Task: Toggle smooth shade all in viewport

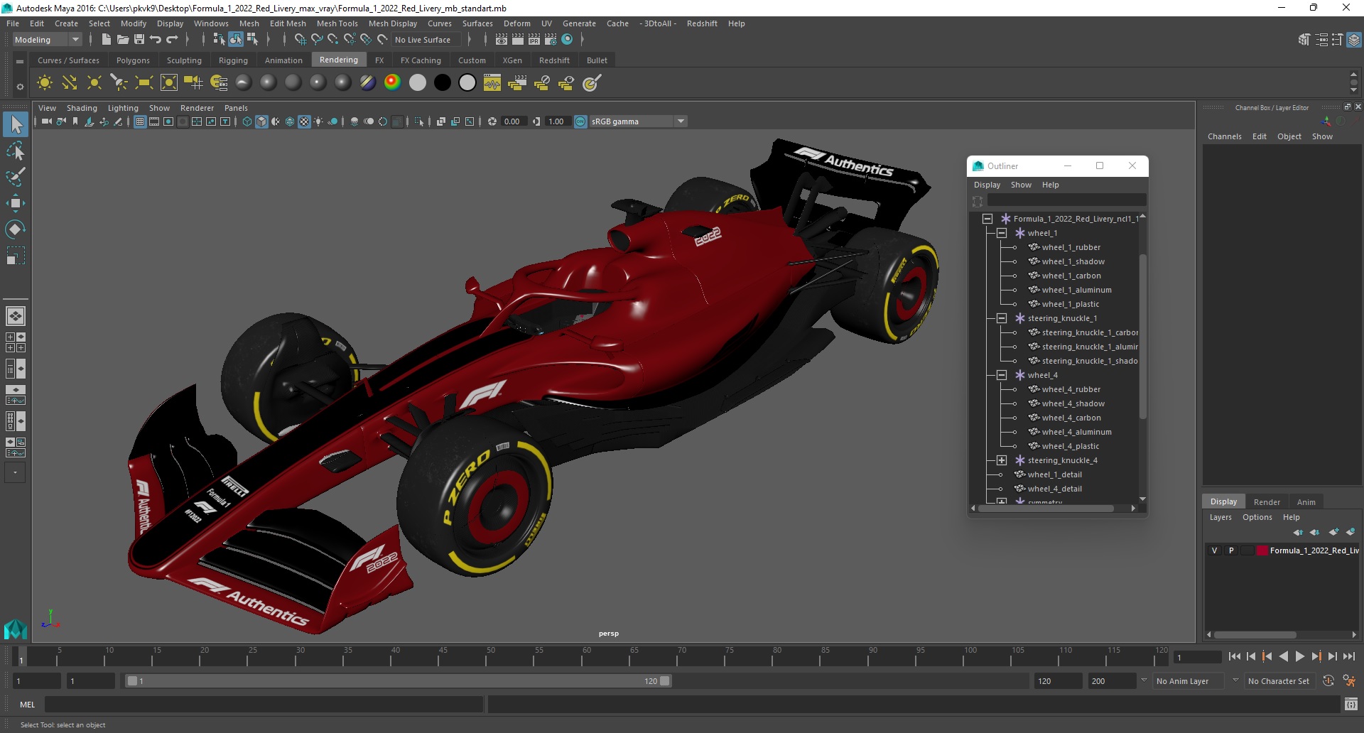Action: click(x=261, y=121)
